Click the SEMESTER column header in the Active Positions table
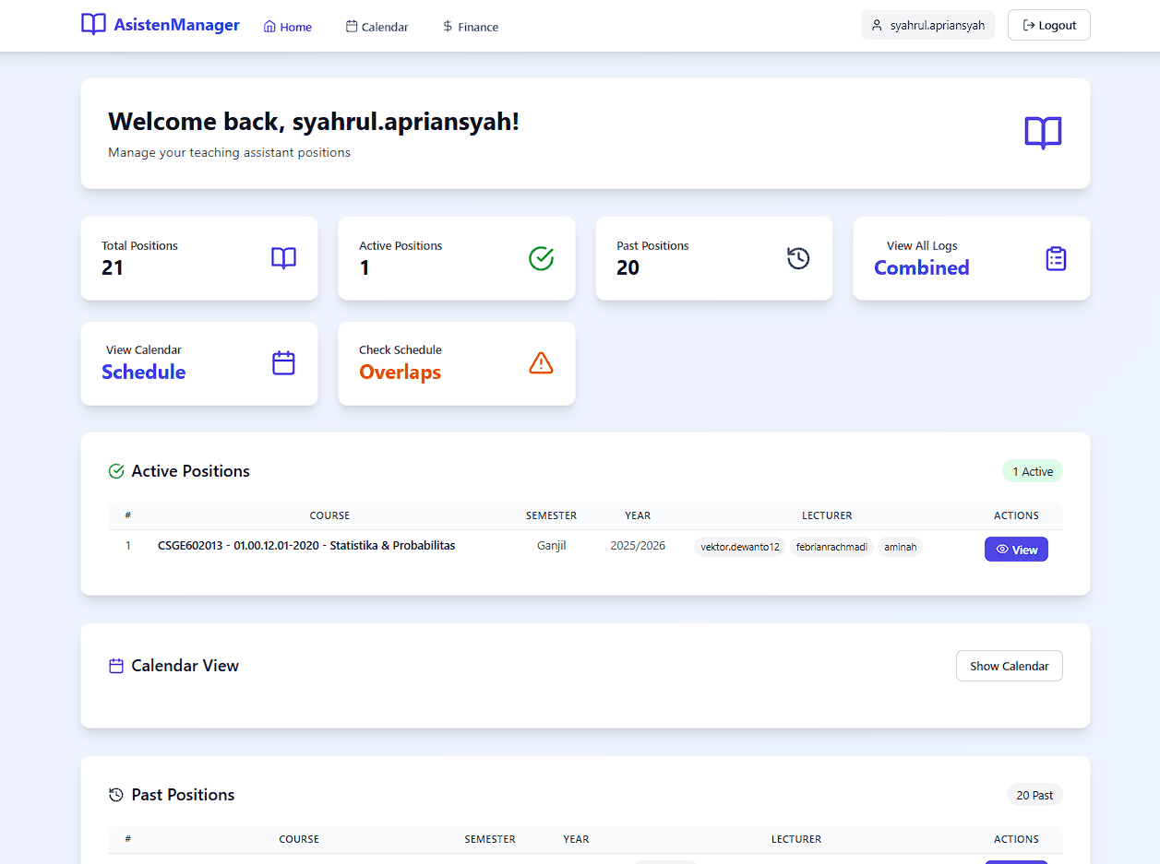Viewport: 1160px width, 864px height. pyautogui.click(x=551, y=515)
